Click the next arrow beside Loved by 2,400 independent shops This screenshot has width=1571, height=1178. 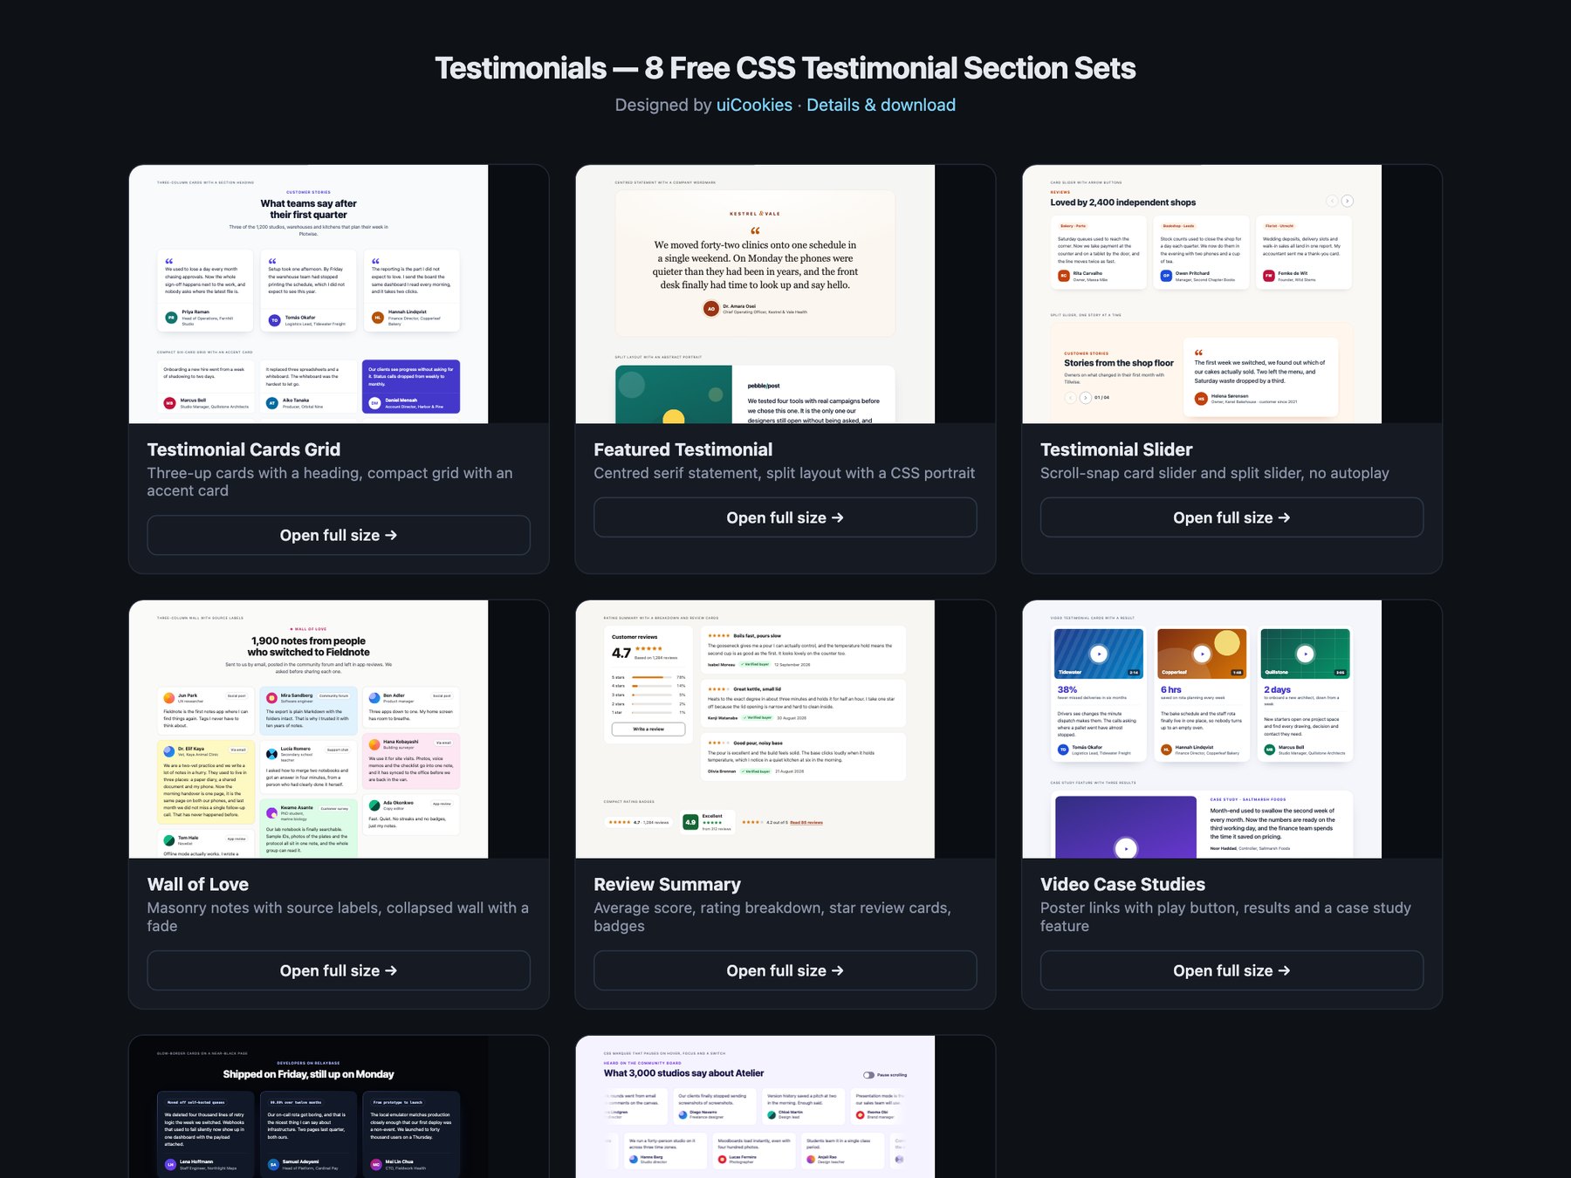click(x=1347, y=201)
